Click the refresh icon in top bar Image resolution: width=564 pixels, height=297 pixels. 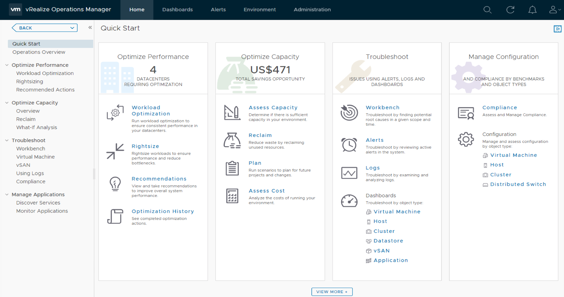pos(510,10)
